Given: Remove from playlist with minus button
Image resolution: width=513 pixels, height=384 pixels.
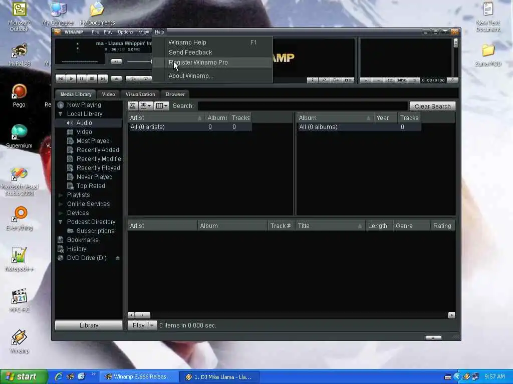Looking at the screenshot, I should (378, 80).
